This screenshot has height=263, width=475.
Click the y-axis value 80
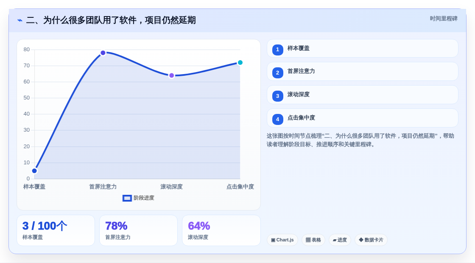pyautogui.click(x=27, y=50)
